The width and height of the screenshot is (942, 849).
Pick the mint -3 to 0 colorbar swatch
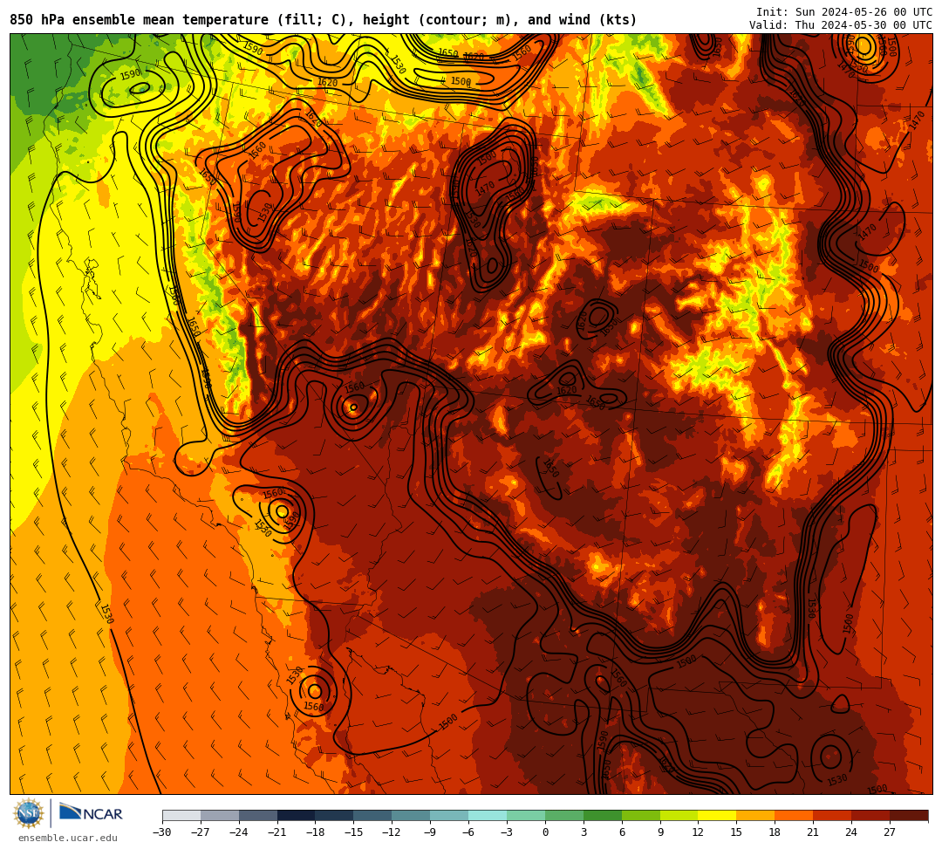click(x=526, y=815)
